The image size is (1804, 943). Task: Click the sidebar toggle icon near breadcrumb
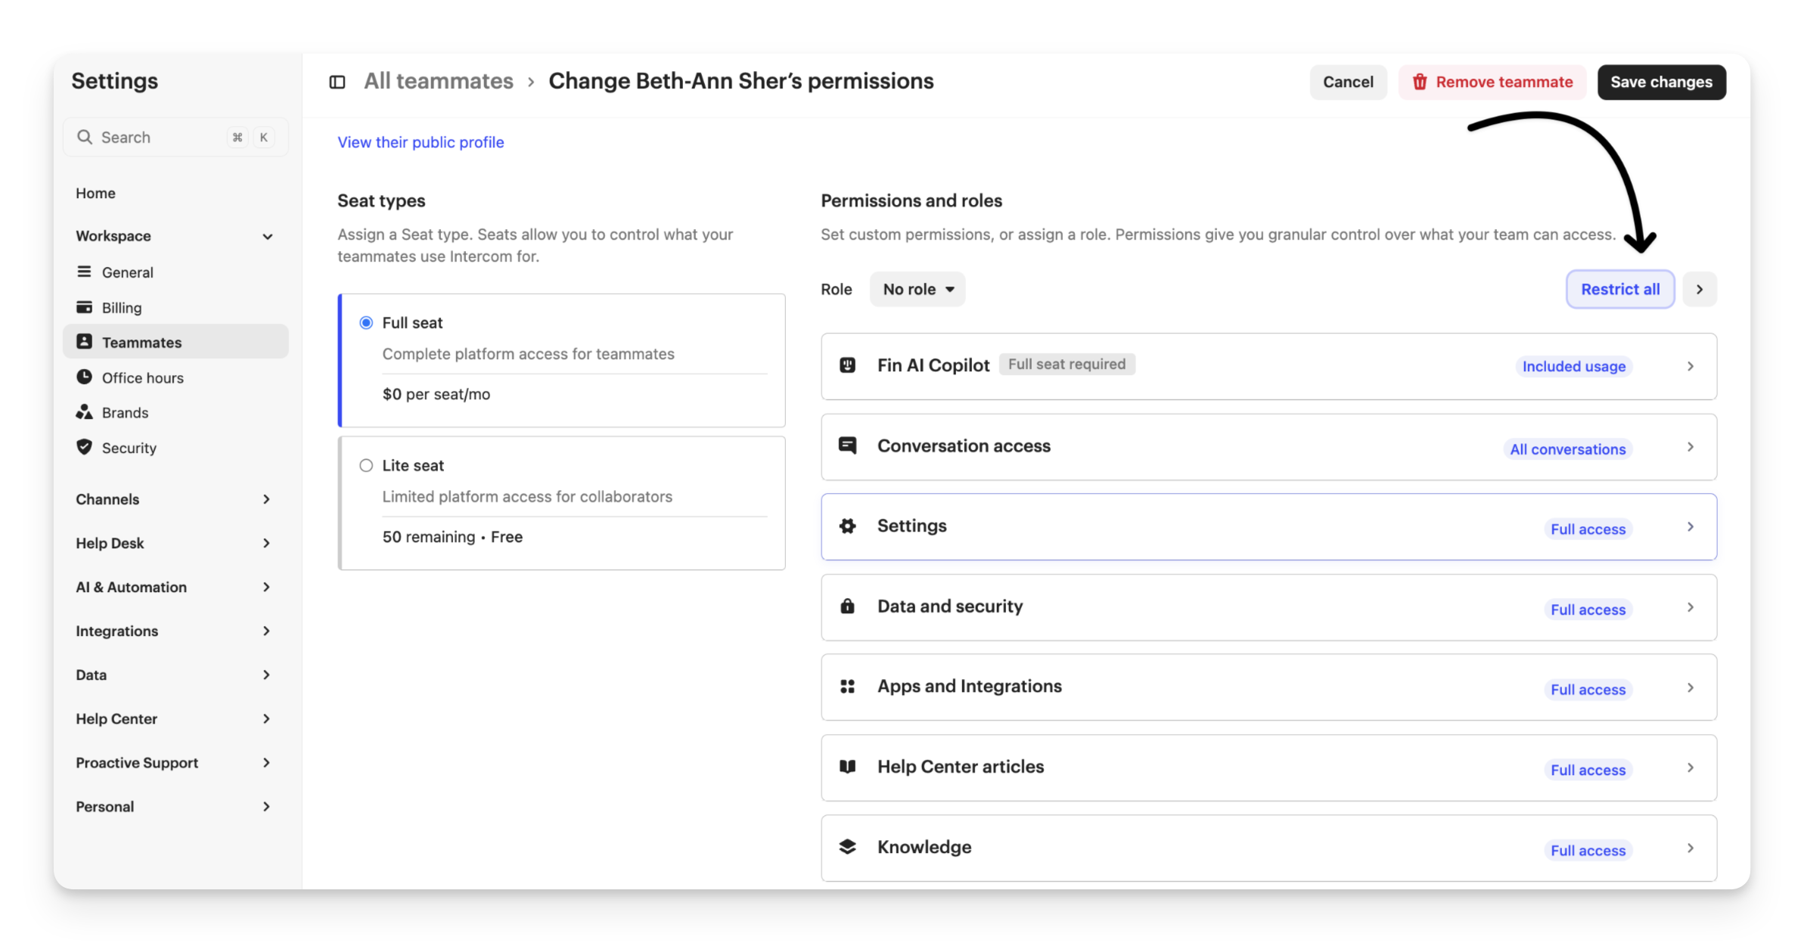click(337, 82)
